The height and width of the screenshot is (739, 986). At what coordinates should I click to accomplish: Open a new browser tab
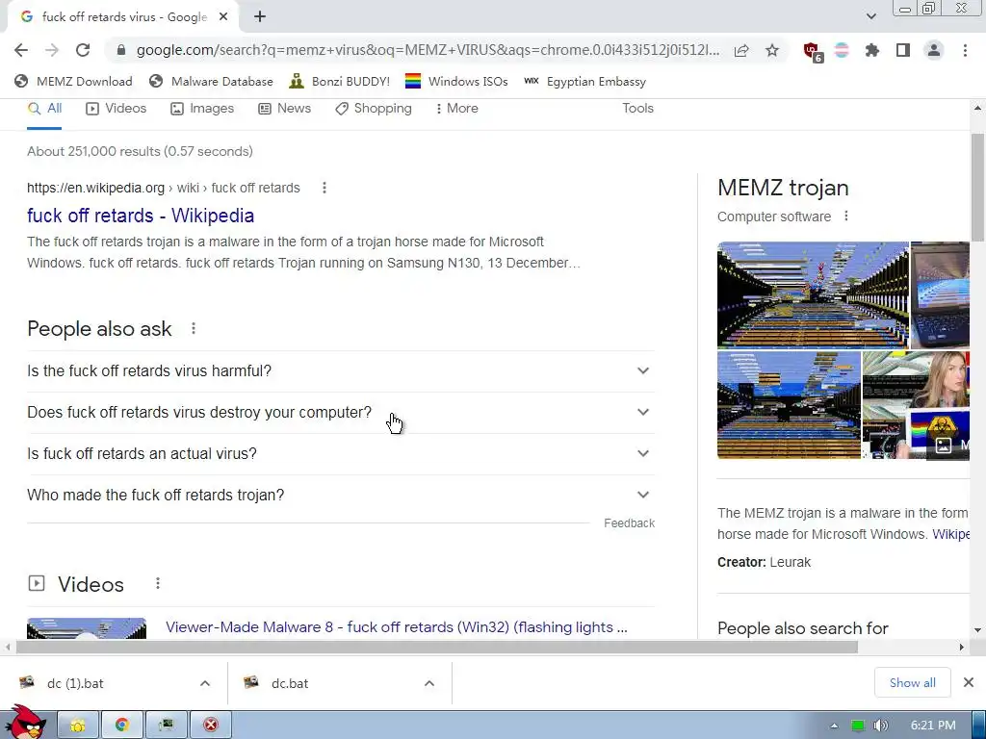260,17
